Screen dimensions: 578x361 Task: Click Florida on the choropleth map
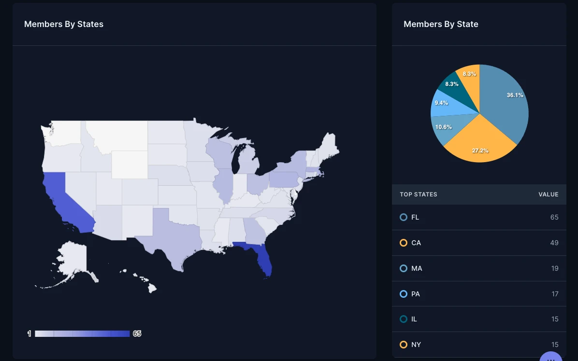pos(263,261)
